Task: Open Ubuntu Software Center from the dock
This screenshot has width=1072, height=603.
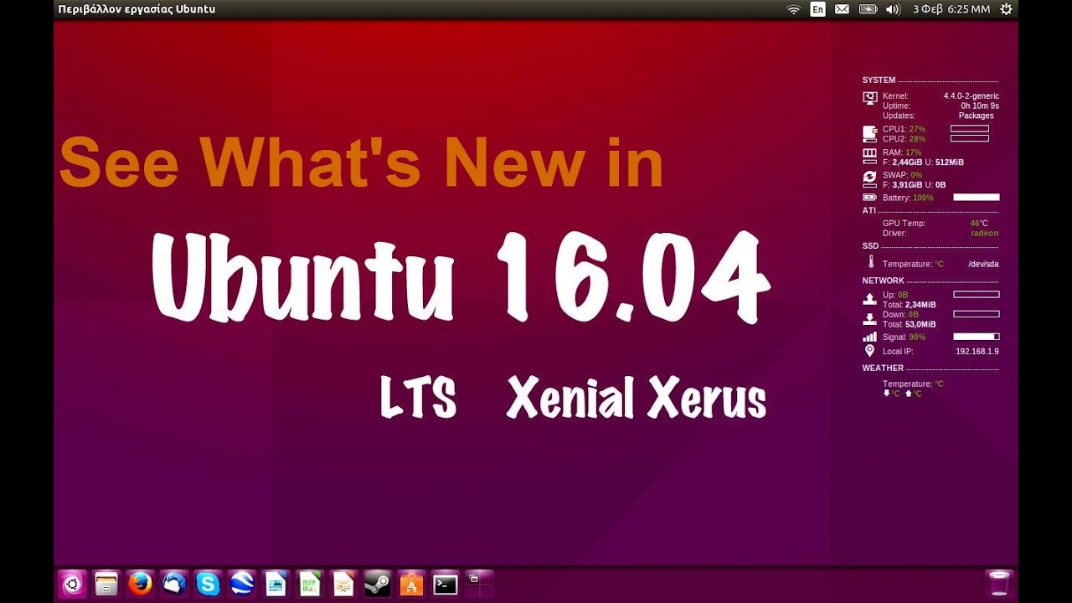Action: [x=411, y=584]
